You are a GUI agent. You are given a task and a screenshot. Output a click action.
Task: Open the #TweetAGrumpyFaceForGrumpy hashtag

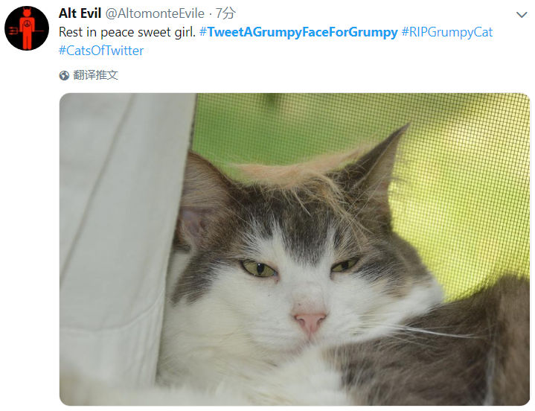pyautogui.click(x=298, y=32)
